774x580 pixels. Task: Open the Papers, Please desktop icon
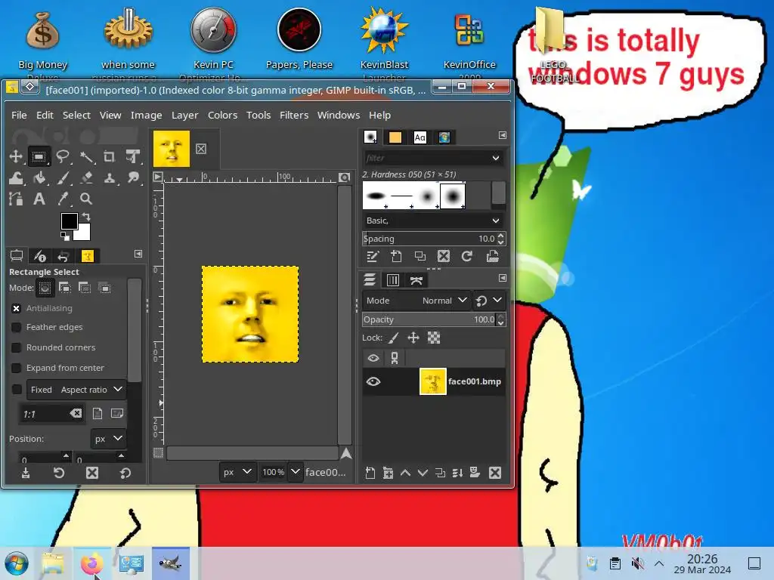click(x=299, y=39)
